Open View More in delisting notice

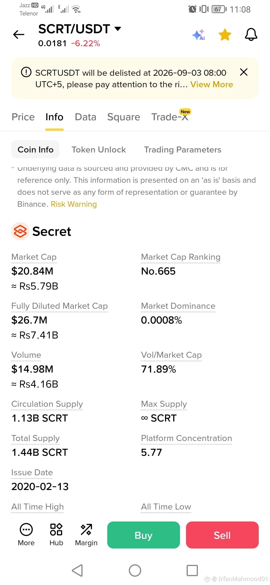pos(211,84)
